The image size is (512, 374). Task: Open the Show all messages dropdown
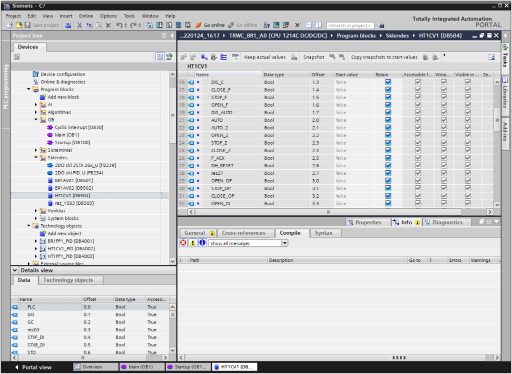tap(284, 243)
